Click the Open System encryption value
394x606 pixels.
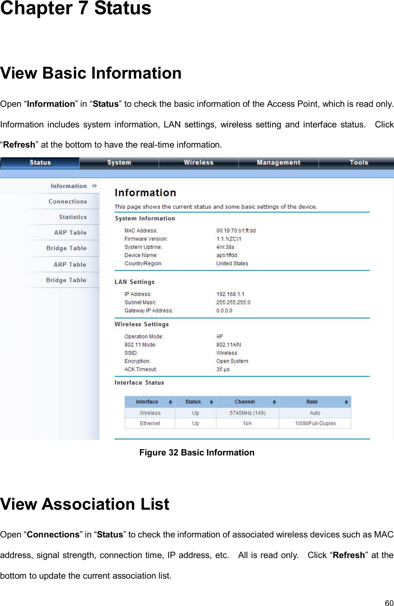232,361
